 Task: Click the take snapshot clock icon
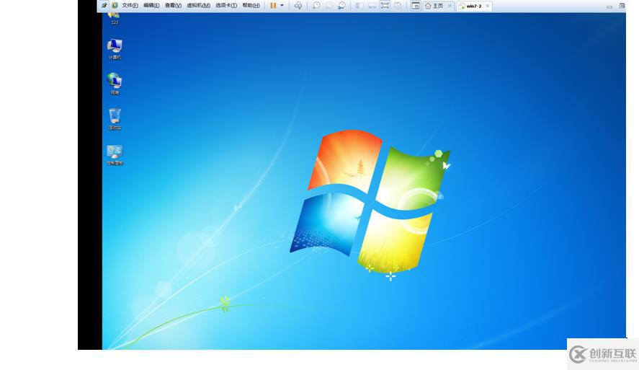pos(316,5)
